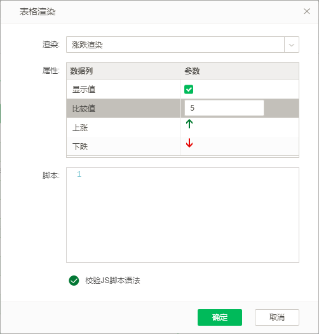
Task: Click the red down arrow icon for 下跌
Action: (x=189, y=143)
